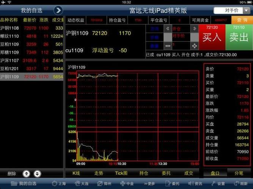Select highlighted 沪铜1109 watchlist row
Viewport: 253px width, 189px height.
pyautogui.click(x=31, y=77)
